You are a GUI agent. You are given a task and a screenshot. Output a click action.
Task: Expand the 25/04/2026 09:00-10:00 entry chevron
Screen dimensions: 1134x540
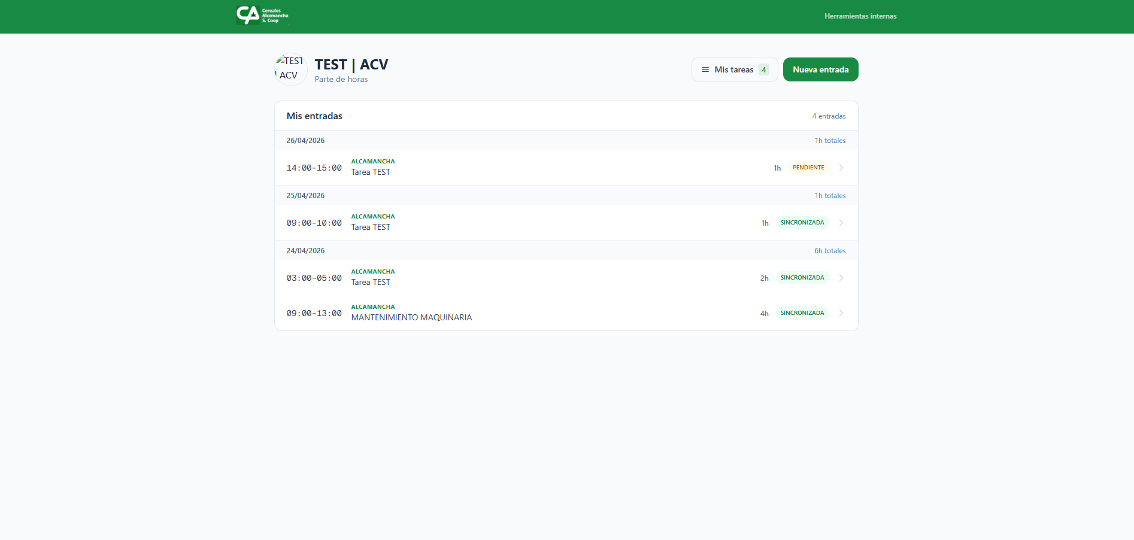pyautogui.click(x=841, y=223)
